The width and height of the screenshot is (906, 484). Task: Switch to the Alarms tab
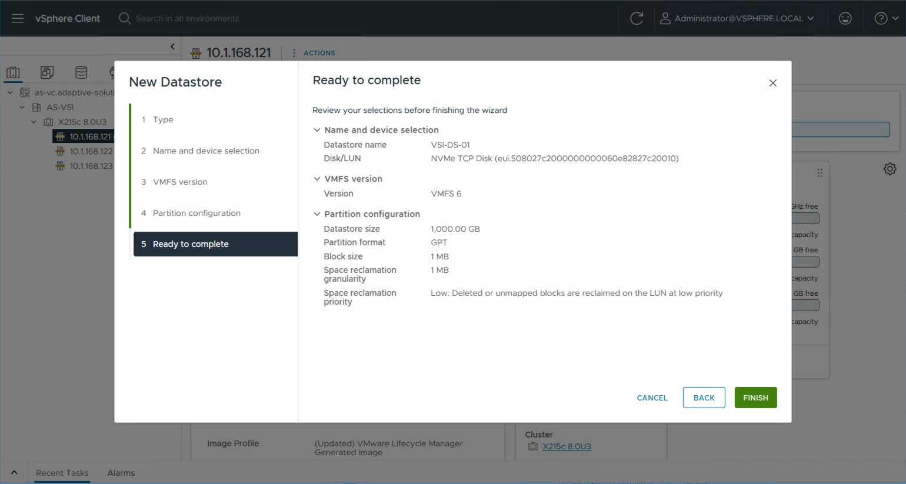pos(121,473)
